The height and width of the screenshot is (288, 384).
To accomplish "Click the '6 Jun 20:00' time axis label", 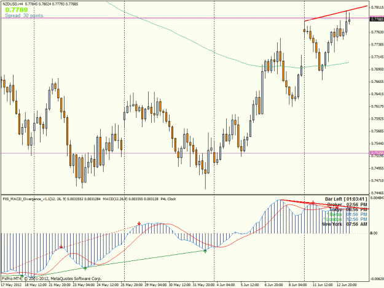I will [x=274, y=285].
